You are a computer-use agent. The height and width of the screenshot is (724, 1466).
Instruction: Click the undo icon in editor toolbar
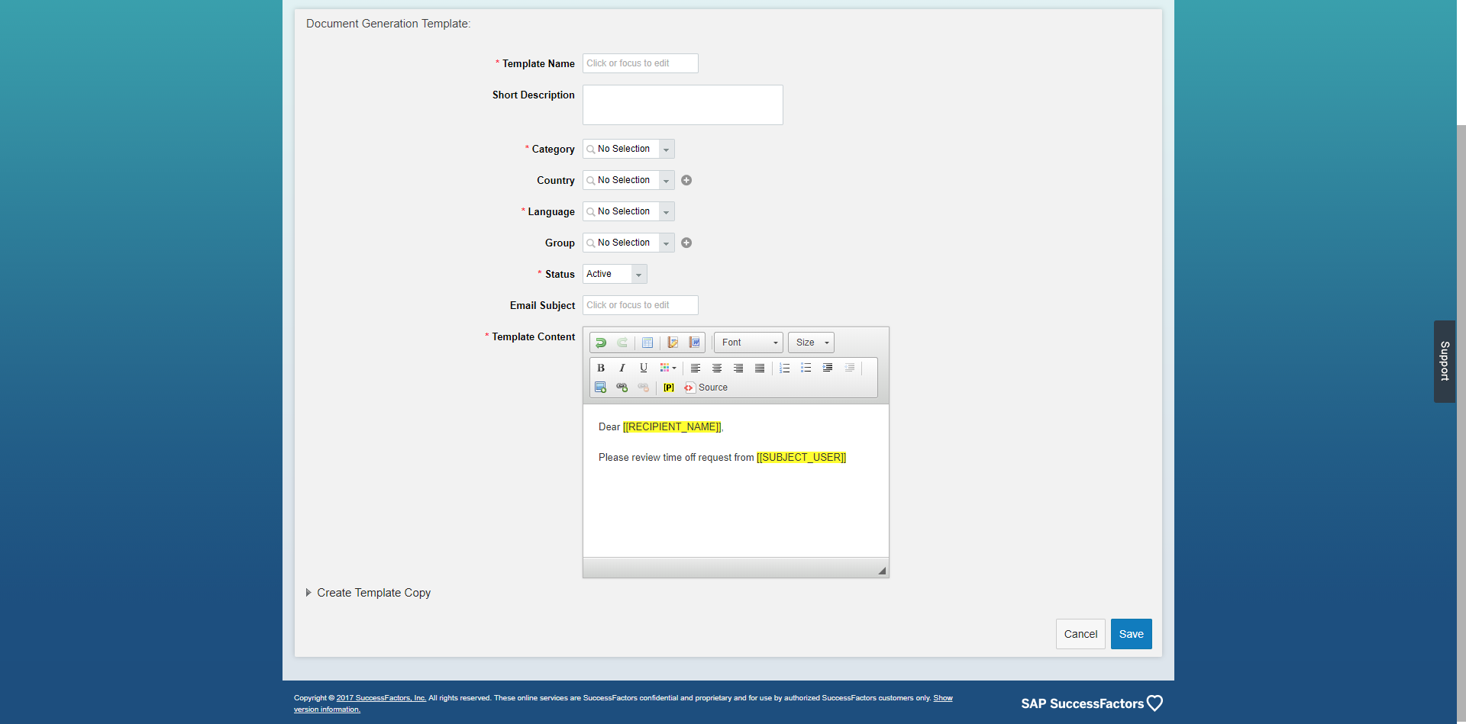click(601, 343)
